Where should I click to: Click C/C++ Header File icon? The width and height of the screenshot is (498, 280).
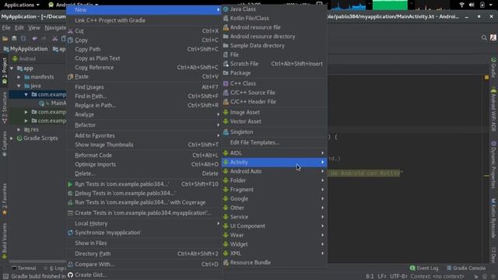(x=226, y=102)
